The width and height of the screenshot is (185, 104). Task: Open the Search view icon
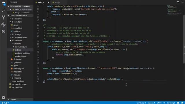[x=3, y=10]
